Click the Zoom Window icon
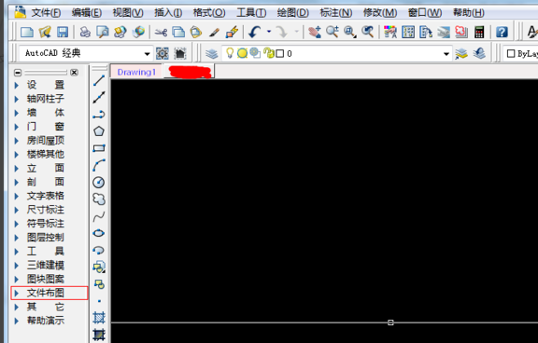The height and width of the screenshot is (343, 538). [349, 33]
